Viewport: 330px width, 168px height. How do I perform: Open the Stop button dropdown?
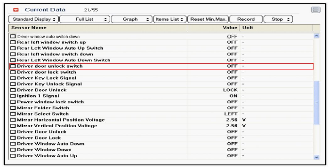(x=278, y=19)
